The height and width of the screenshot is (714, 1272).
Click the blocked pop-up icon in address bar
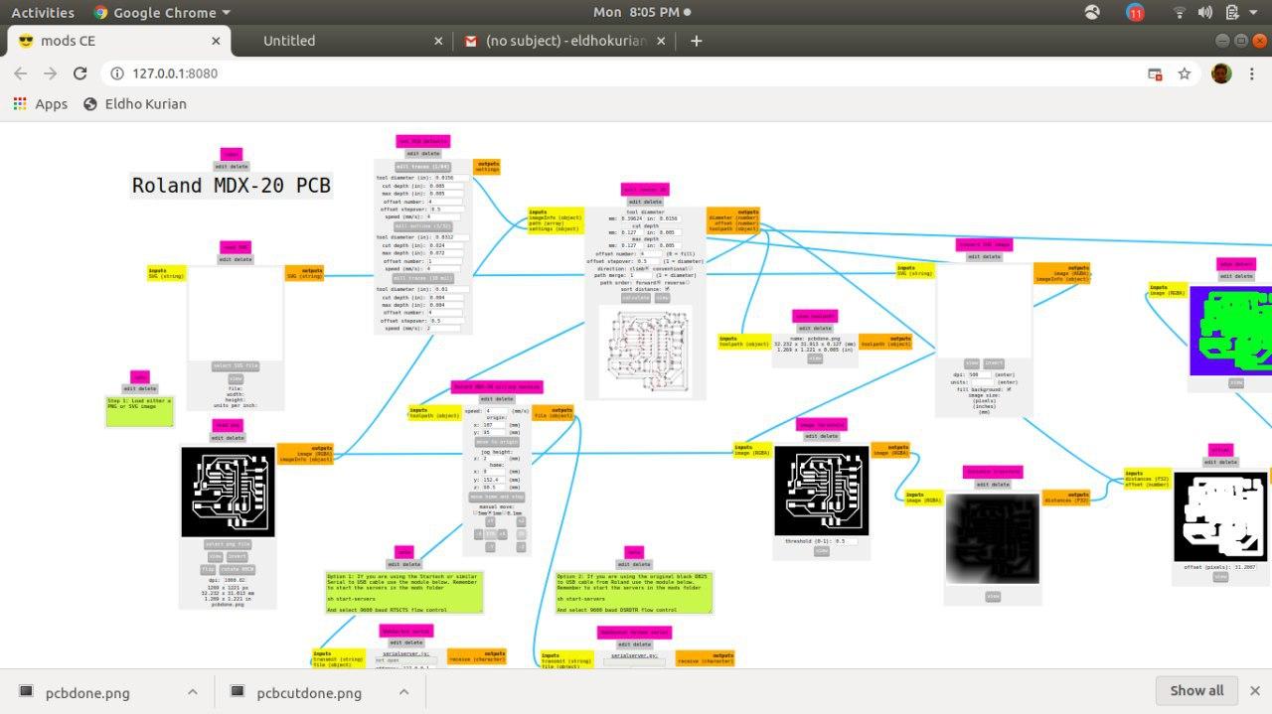1155,73
